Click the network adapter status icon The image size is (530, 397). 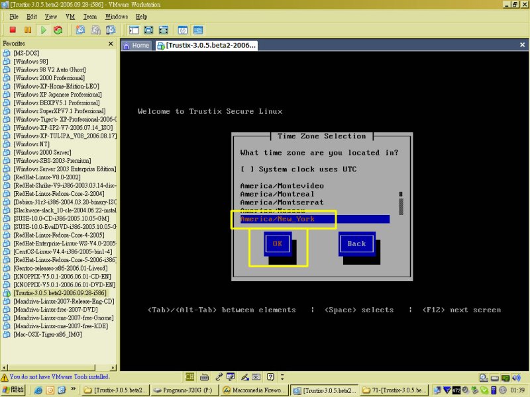pyautogui.click(x=505, y=378)
